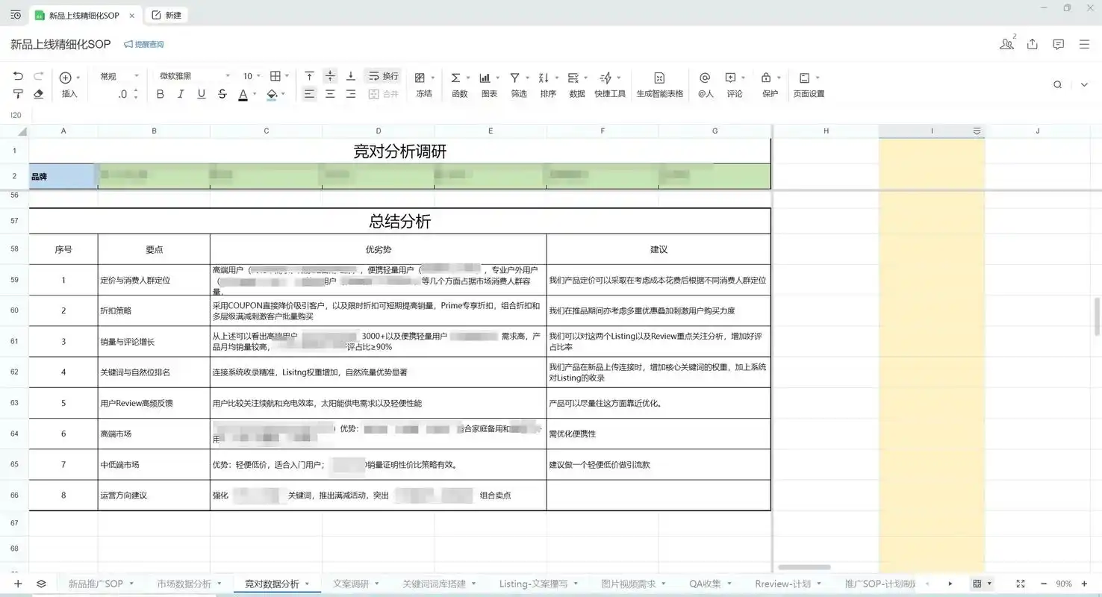Add a new sheet with the plus button
The height and width of the screenshot is (597, 1102).
[x=17, y=584]
